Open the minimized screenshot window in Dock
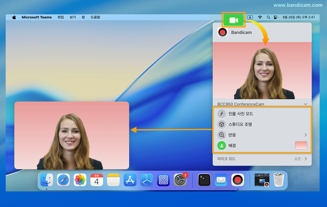The width and height of the screenshot is (327, 207). pos(262,180)
